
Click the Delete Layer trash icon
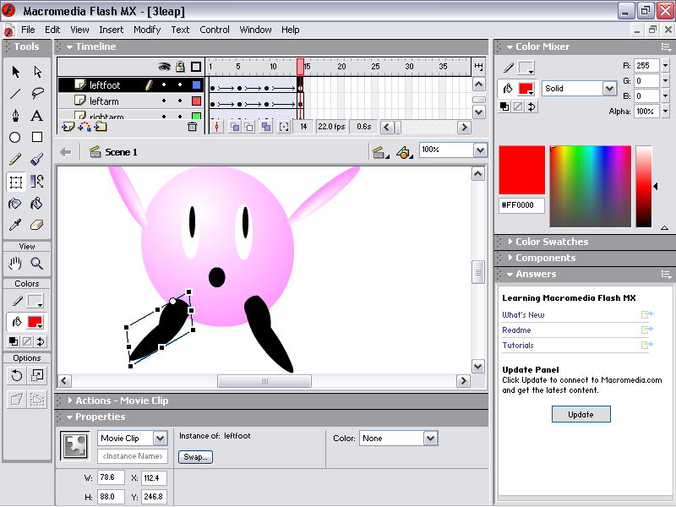(x=192, y=127)
